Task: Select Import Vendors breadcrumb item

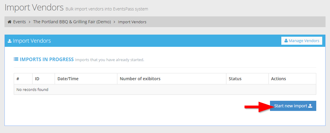Action: click(x=132, y=22)
